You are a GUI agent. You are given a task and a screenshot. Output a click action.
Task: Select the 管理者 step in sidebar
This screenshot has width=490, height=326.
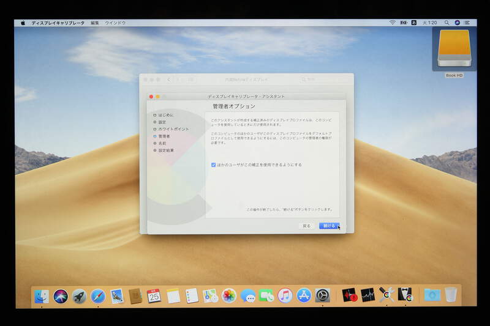(162, 136)
